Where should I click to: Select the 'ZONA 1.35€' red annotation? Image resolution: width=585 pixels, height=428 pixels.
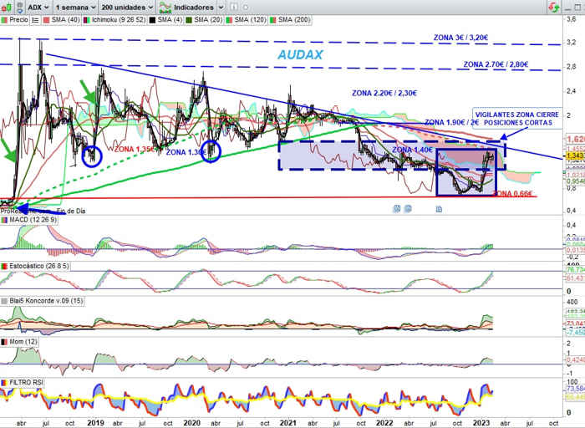pos(135,150)
